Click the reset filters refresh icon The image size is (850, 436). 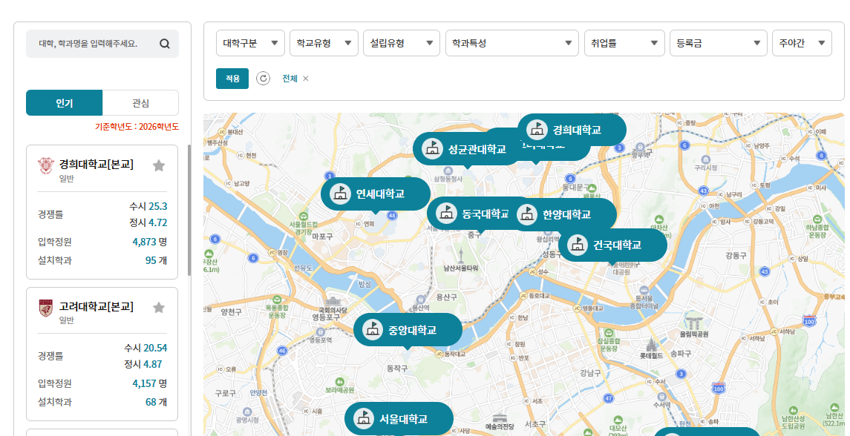pos(263,79)
